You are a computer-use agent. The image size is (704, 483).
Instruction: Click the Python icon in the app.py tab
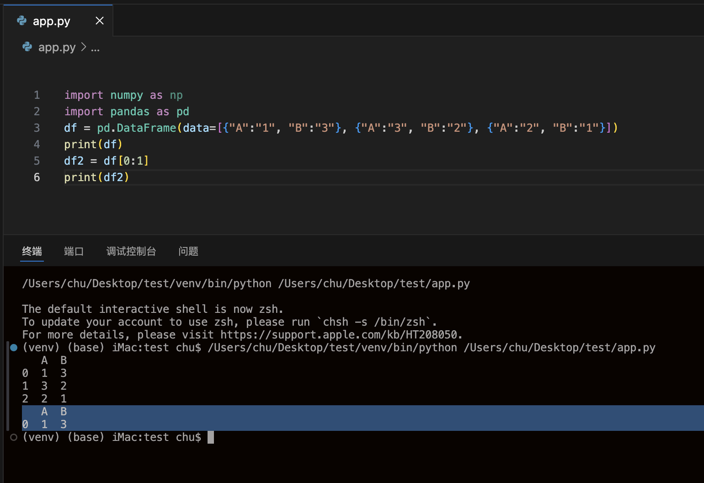[21, 21]
